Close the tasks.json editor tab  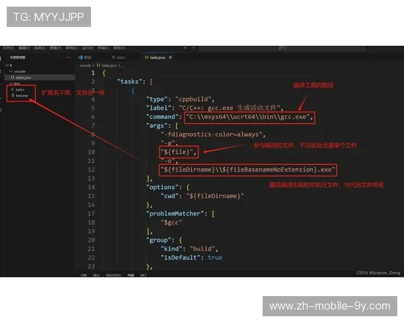169,58
